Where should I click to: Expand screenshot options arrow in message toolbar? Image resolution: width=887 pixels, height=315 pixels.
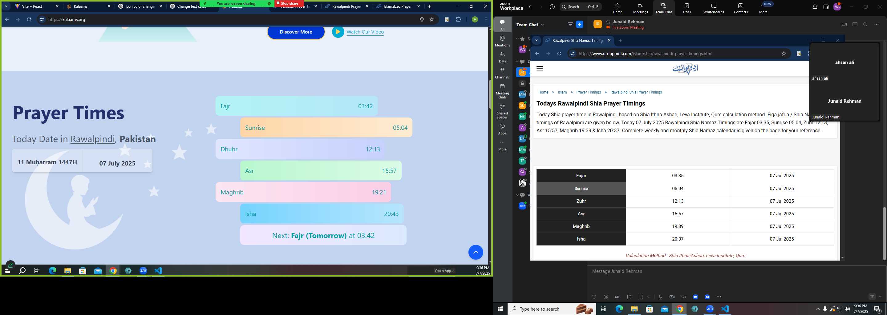(648, 297)
